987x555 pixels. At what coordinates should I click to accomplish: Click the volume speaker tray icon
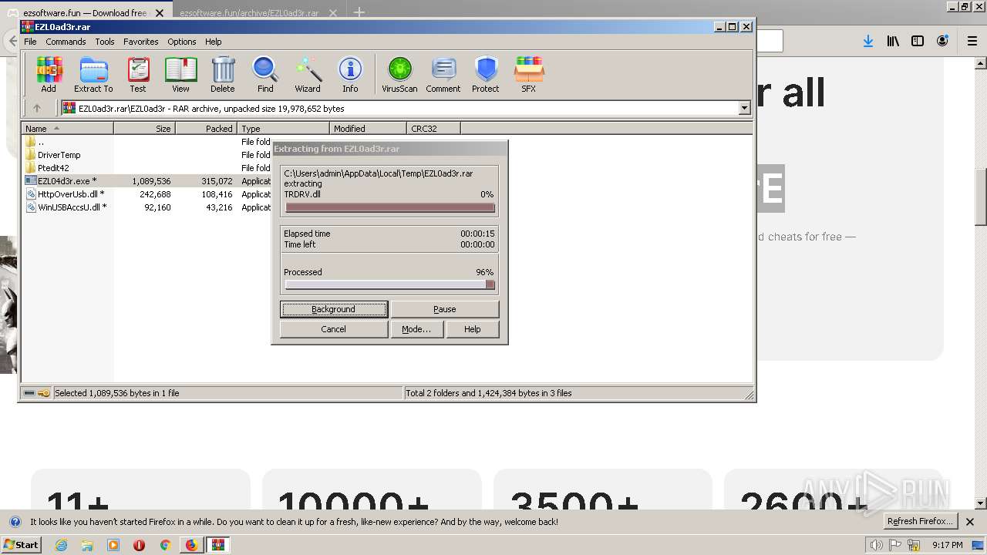[x=877, y=545]
